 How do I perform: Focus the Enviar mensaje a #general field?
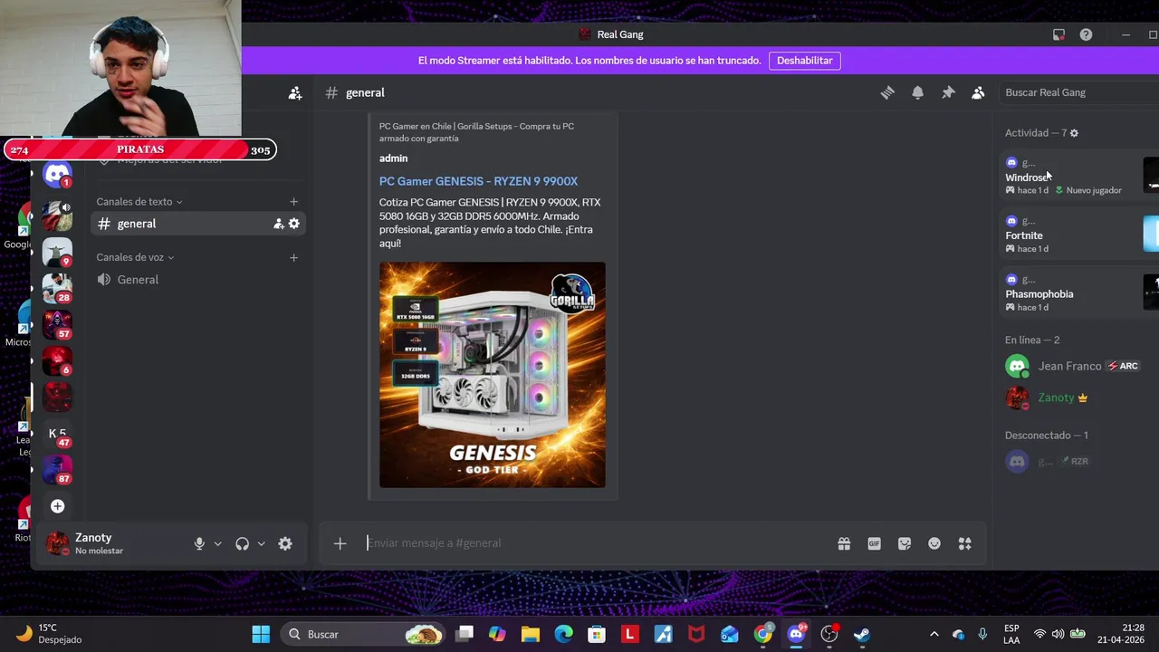(598, 543)
